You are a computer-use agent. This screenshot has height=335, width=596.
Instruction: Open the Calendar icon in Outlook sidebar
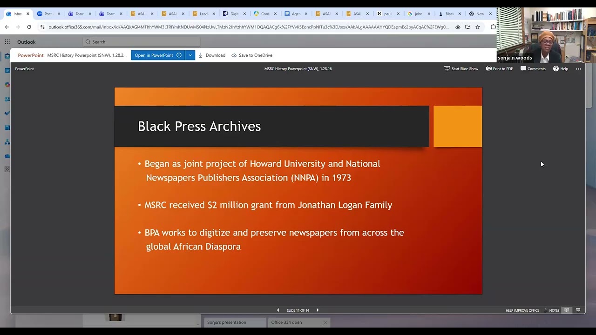[7, 70]
